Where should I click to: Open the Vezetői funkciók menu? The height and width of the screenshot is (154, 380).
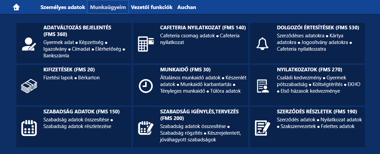[x=151, y=7]
